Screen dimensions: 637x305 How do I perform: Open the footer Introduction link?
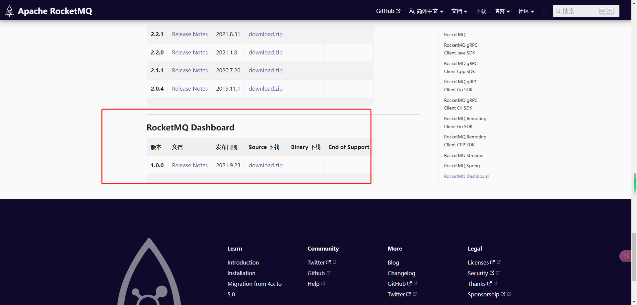pos(243,263)
